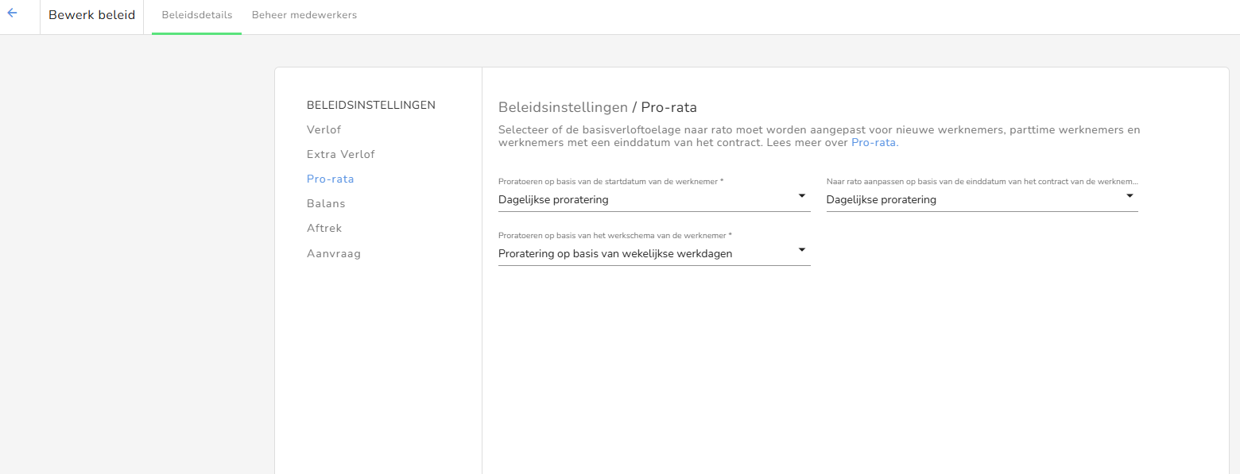This screenshot has height=474, width=1240.
Task: Click the 'Naar rato aanpassen' field label
Action: (x=982, y=182)
